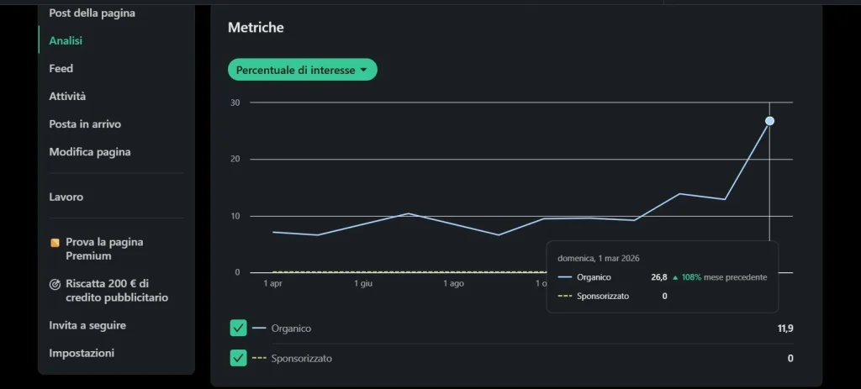This screenshot has width=861, height=389.
Task: Click the ad credit target icon
Action: 55,284
